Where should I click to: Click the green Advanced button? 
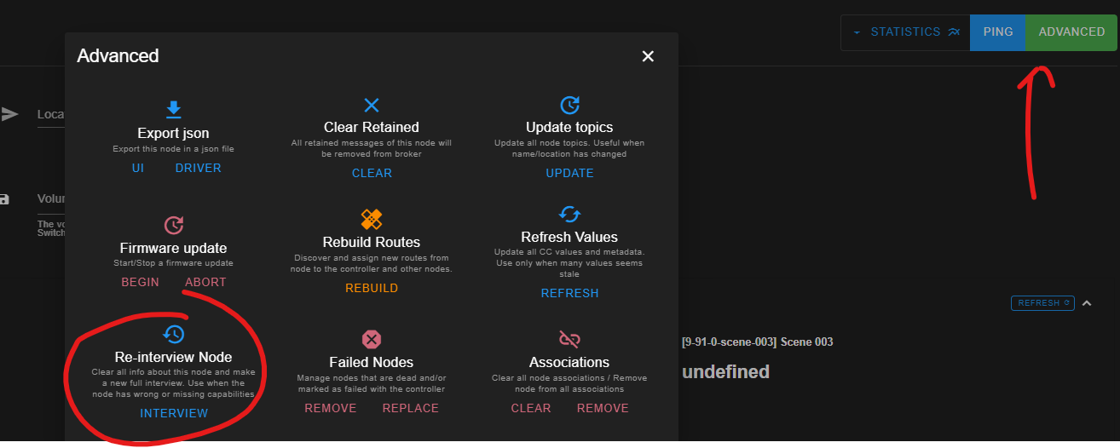1071,32
